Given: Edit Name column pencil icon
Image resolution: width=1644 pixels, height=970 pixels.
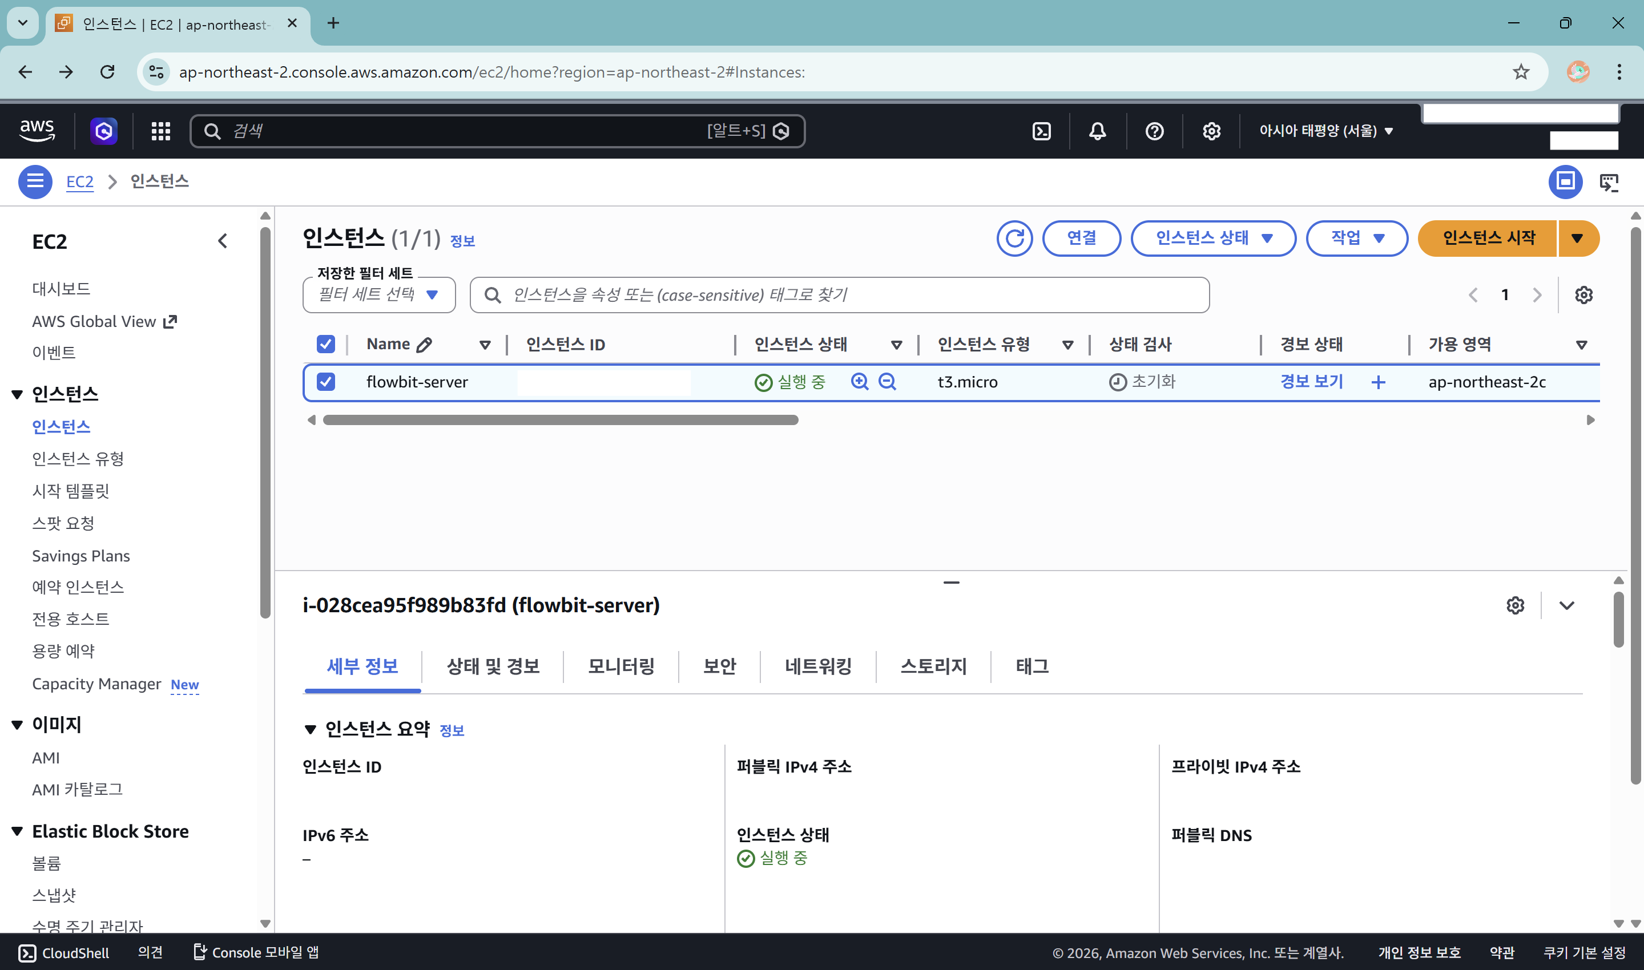Looking at the screenshot, I should point(424,345).
